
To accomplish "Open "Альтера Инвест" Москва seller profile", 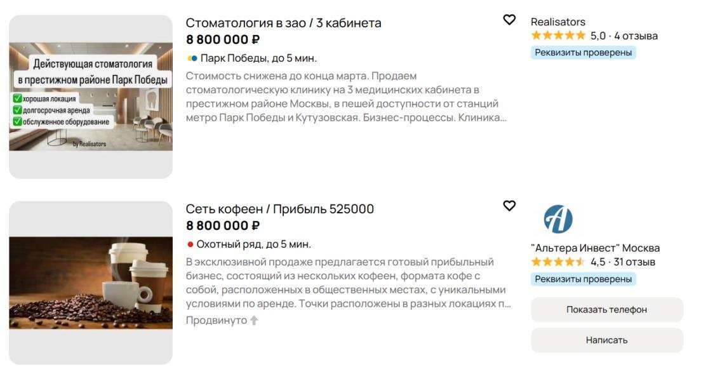I will (595, 248).
